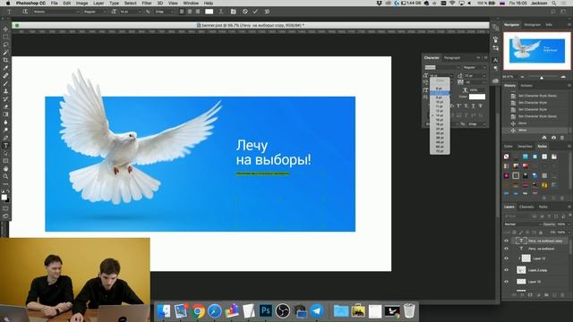Center text in options bar

click(190, 12)
